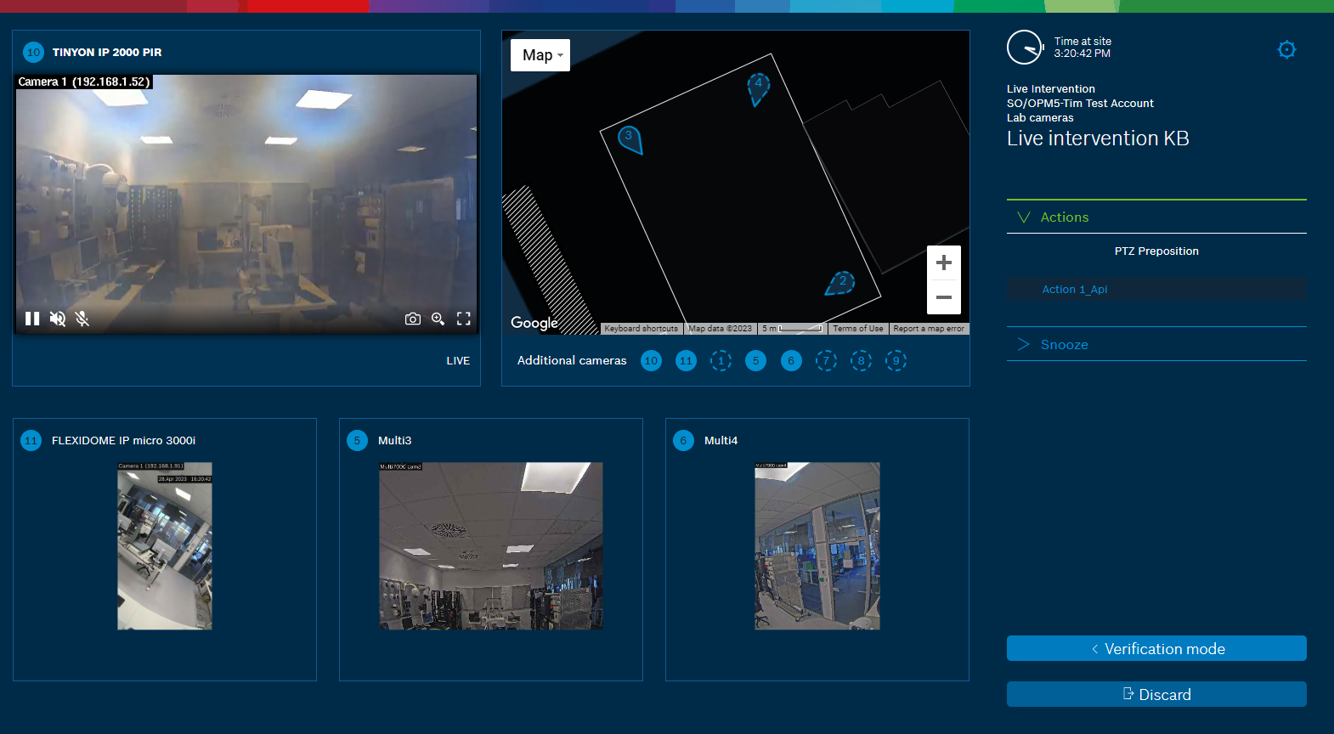Unmute the camera audio speaker
Image resolution: width=1334 pixels, height=734 pixels.
click(x=58, y=319)
